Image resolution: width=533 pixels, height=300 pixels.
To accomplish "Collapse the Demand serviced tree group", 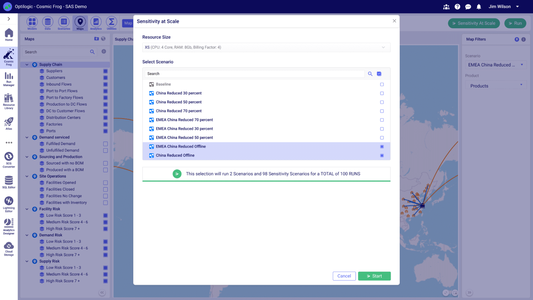I will click(27, 137).
